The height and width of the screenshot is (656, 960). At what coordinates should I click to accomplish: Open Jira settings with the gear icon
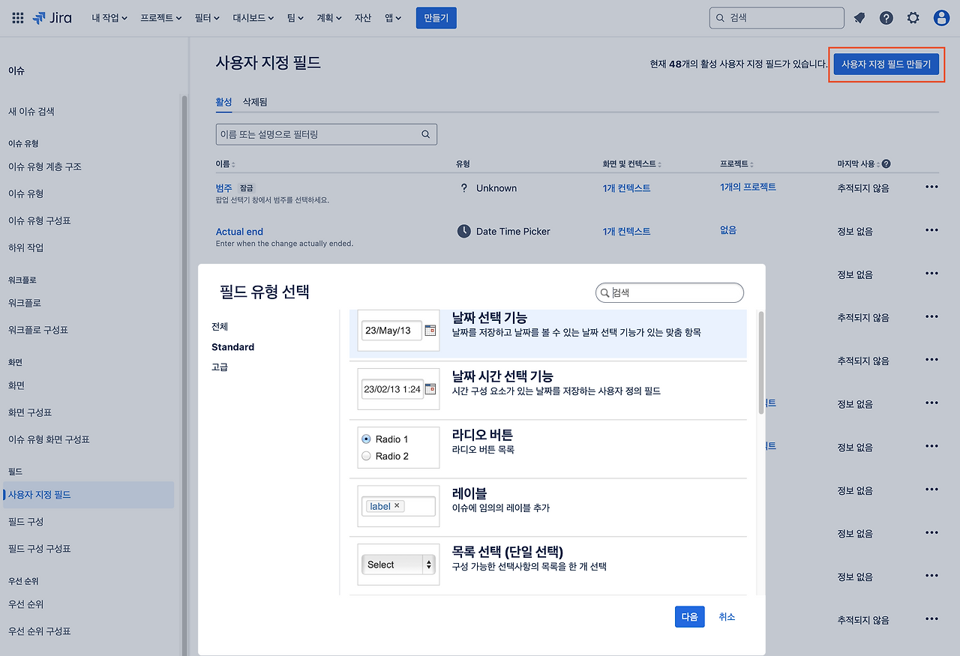[913, 18]
